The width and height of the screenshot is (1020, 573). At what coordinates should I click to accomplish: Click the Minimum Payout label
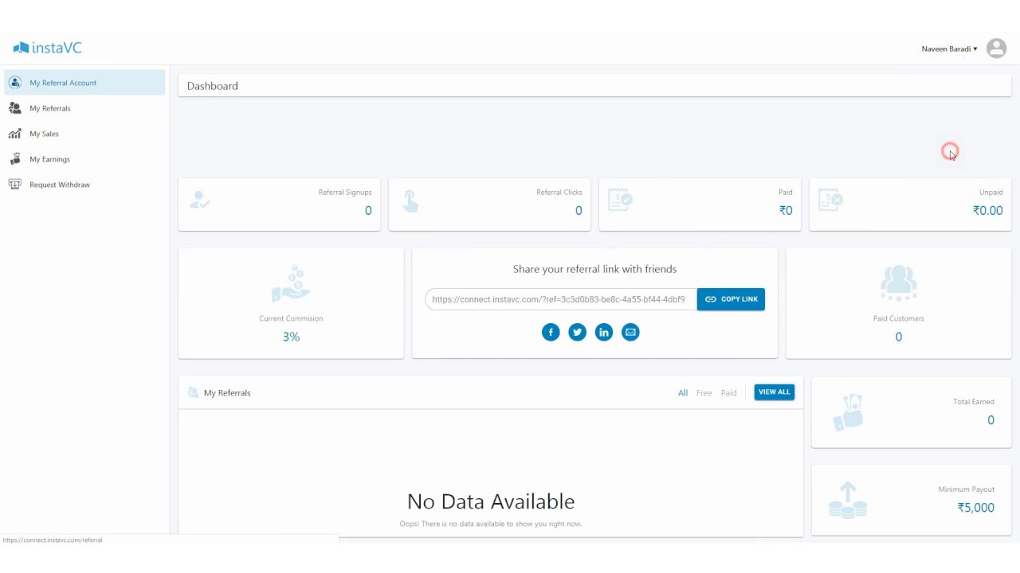tap(967, 489)
